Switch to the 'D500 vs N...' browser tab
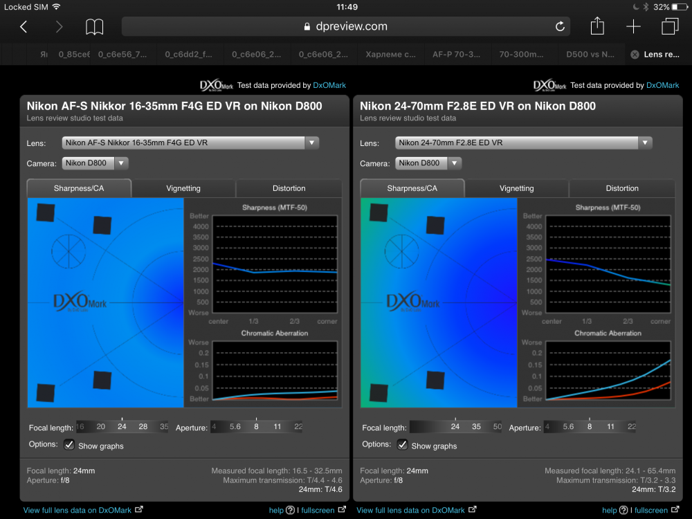This screenshot has height=519, width=692. tap(590, 54)
